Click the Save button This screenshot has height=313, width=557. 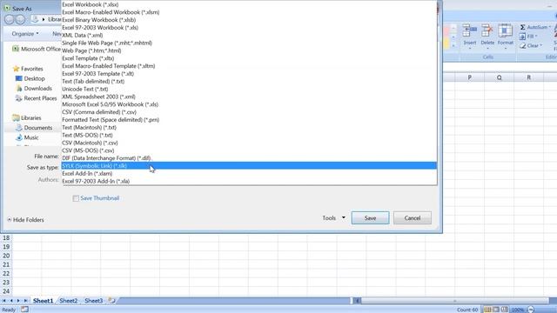(x=370, y=218)
